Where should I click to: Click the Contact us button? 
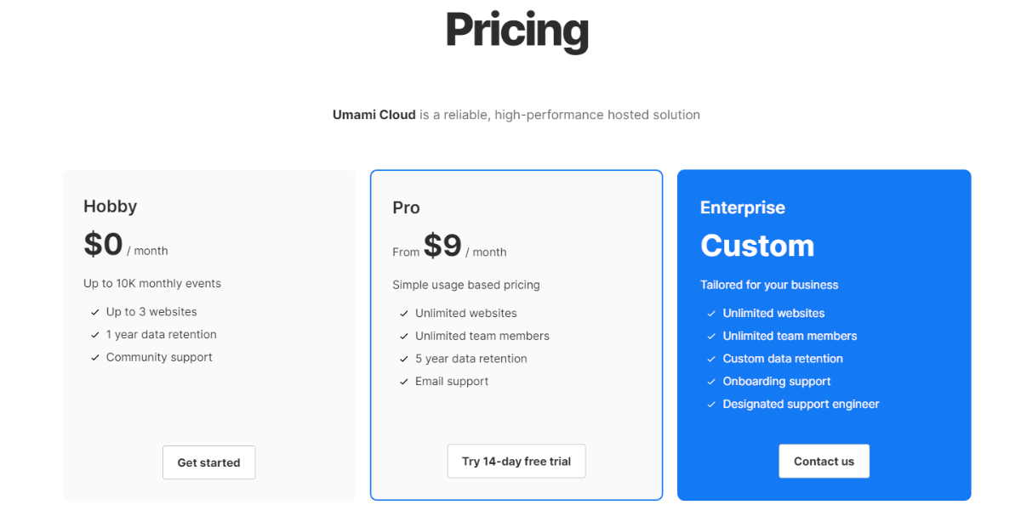824,461
